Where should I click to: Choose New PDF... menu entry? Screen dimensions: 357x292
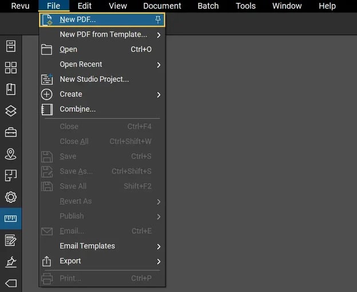pos(102,20)
